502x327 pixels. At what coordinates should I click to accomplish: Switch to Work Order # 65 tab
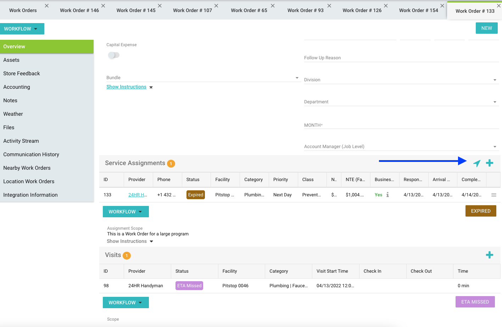(249, 10)
